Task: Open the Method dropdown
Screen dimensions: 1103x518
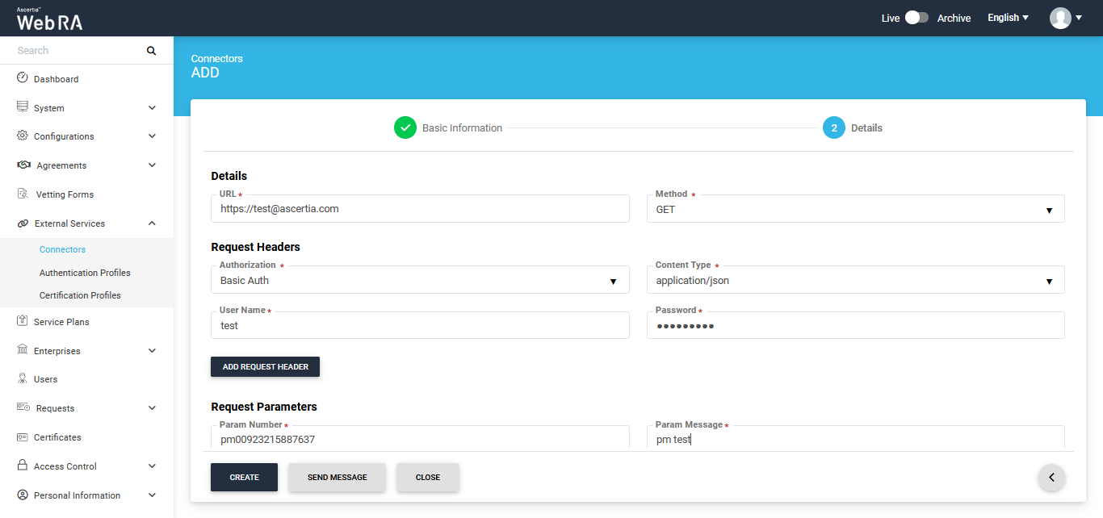Action: pyautogui.click(x=855, y=209)
